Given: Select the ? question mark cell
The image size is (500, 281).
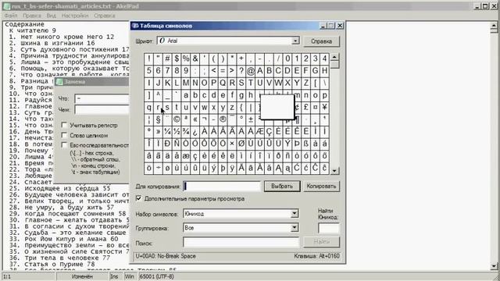Looking at the screenshot, I should (241, 71).
